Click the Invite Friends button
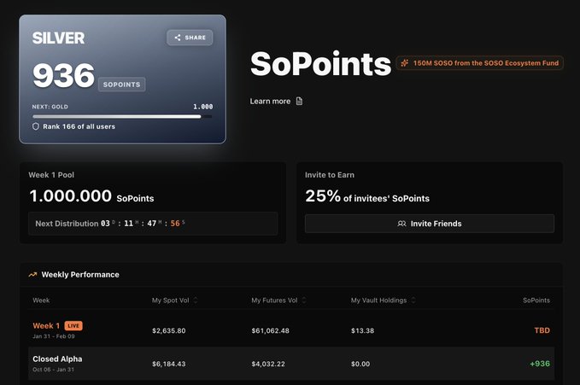580x385 pixels. [429, 224]
